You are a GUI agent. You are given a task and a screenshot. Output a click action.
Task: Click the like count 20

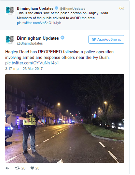click(37, 168)
